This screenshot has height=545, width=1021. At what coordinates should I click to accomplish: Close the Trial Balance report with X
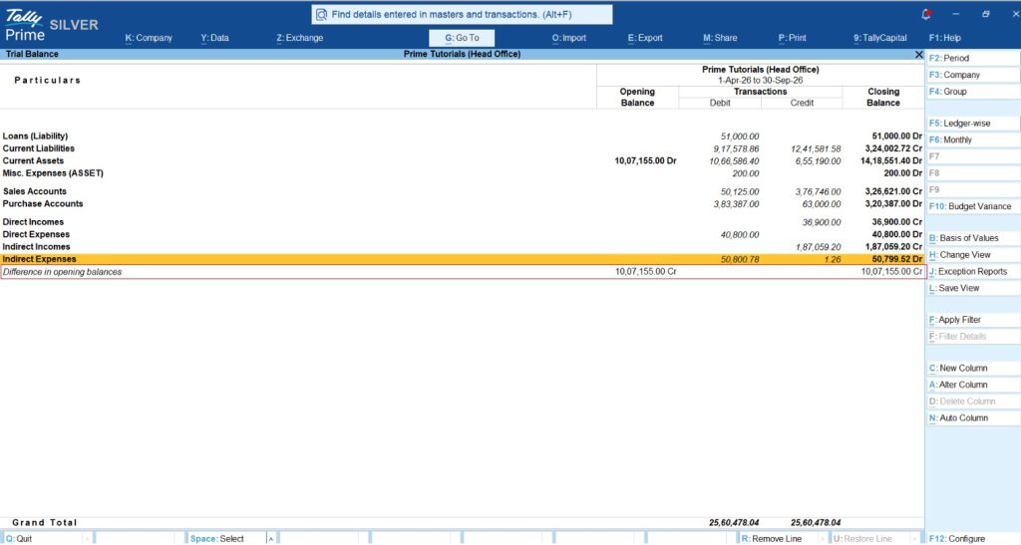coord(918,55)
